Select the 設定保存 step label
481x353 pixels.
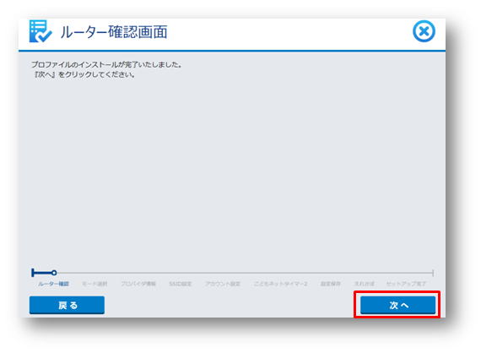(331, 284)
